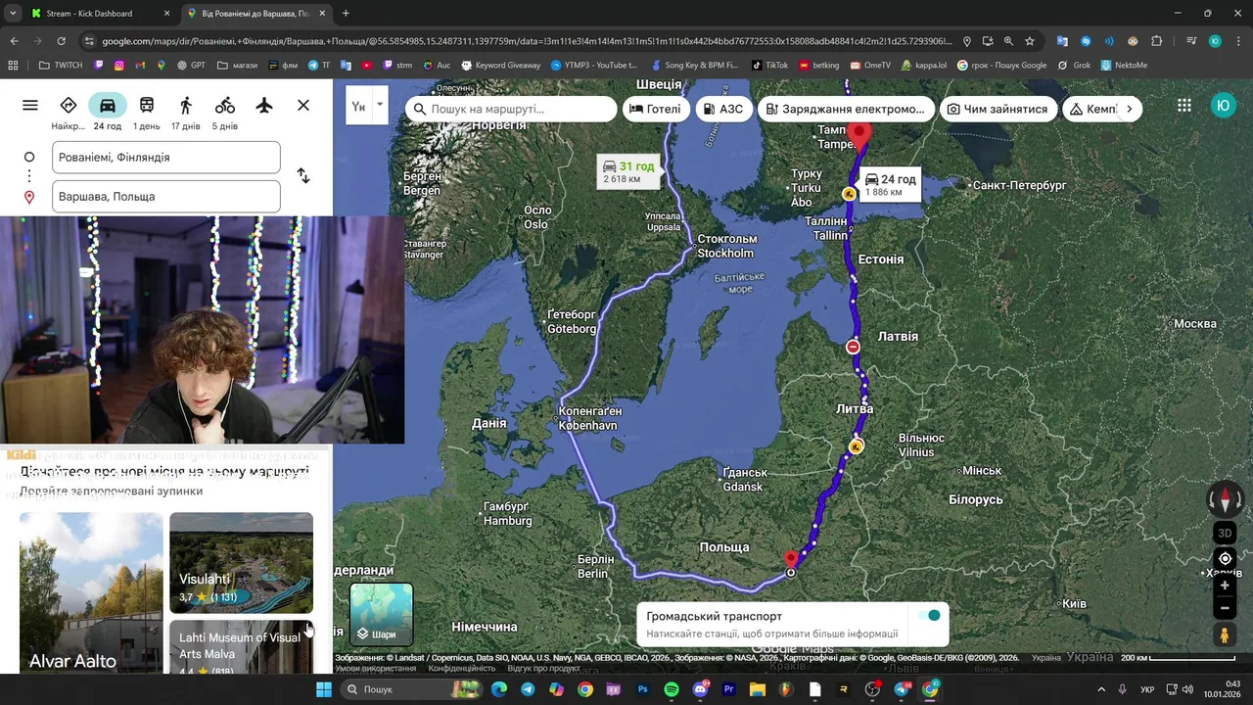Select flights travel mode
Image resolution: width=1253 pixels, height=705 pixels.
264,106
